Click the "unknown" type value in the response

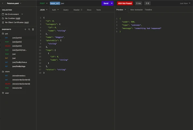coord(136,25)
